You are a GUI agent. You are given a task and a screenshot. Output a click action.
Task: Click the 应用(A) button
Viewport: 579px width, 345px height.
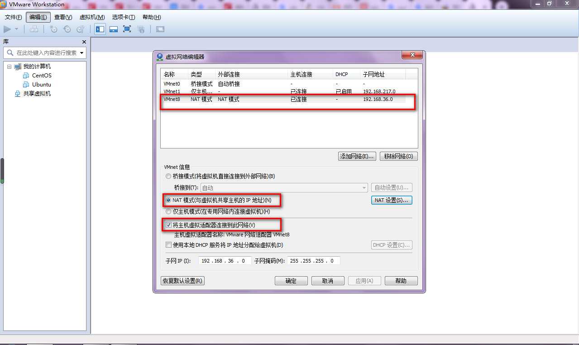pos(364,281)
